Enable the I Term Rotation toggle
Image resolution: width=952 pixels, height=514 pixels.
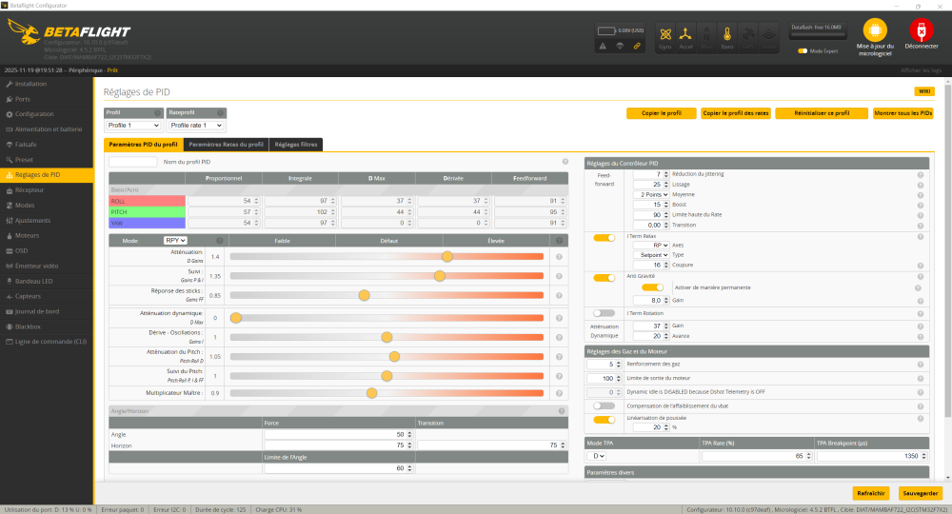pyautogui.click(x=604, y=312)
